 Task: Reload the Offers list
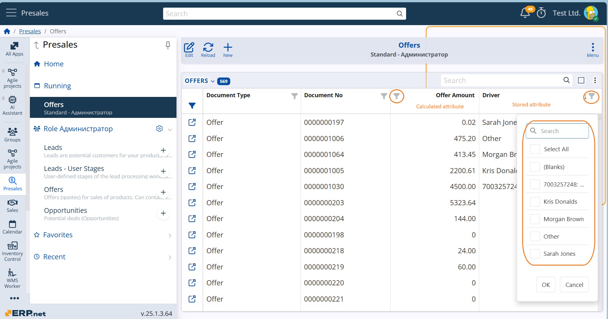tap(208, 50)
